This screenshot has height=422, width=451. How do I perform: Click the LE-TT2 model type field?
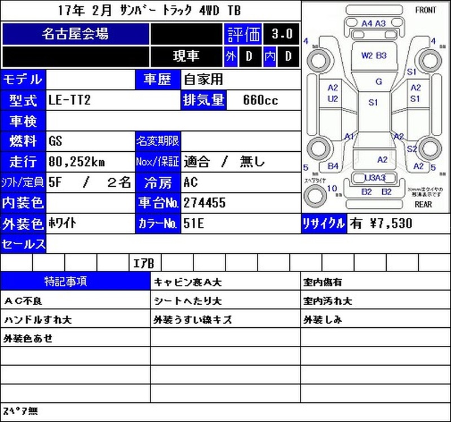113,100
